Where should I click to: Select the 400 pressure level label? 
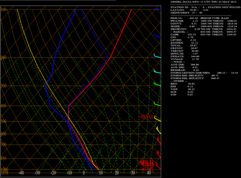click(4, 106)
